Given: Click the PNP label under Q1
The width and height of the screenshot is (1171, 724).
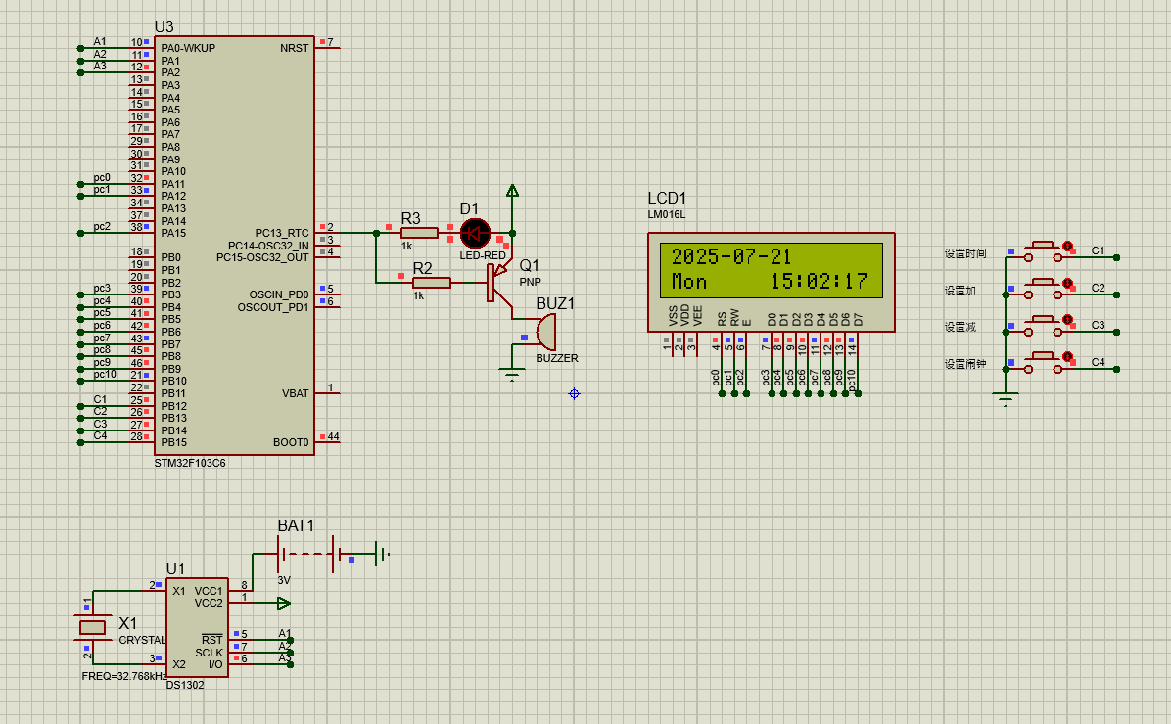Looking at the screenshot, I should click(x=531, y=282).
